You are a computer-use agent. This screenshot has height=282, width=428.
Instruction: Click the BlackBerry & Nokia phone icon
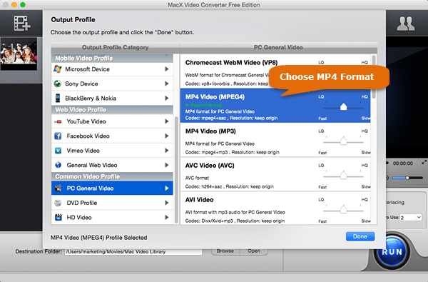[x=58, y=98]
